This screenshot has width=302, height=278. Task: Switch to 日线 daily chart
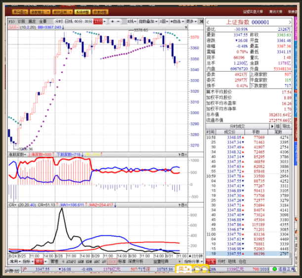click(x=69, y=21)
